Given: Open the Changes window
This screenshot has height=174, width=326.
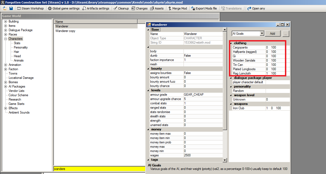Looking at the screenshot, I should [139, 8].
